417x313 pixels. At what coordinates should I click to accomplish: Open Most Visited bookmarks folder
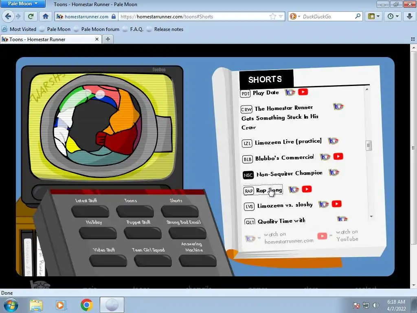click(x=19, y=29)
